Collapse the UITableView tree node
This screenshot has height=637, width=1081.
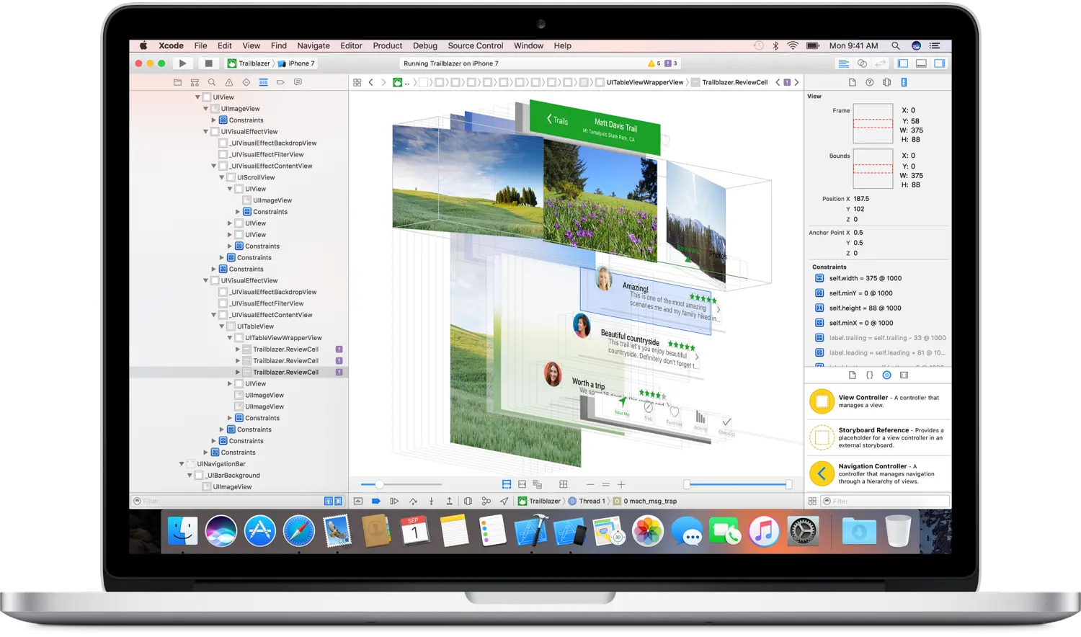(x=222, y=326)
